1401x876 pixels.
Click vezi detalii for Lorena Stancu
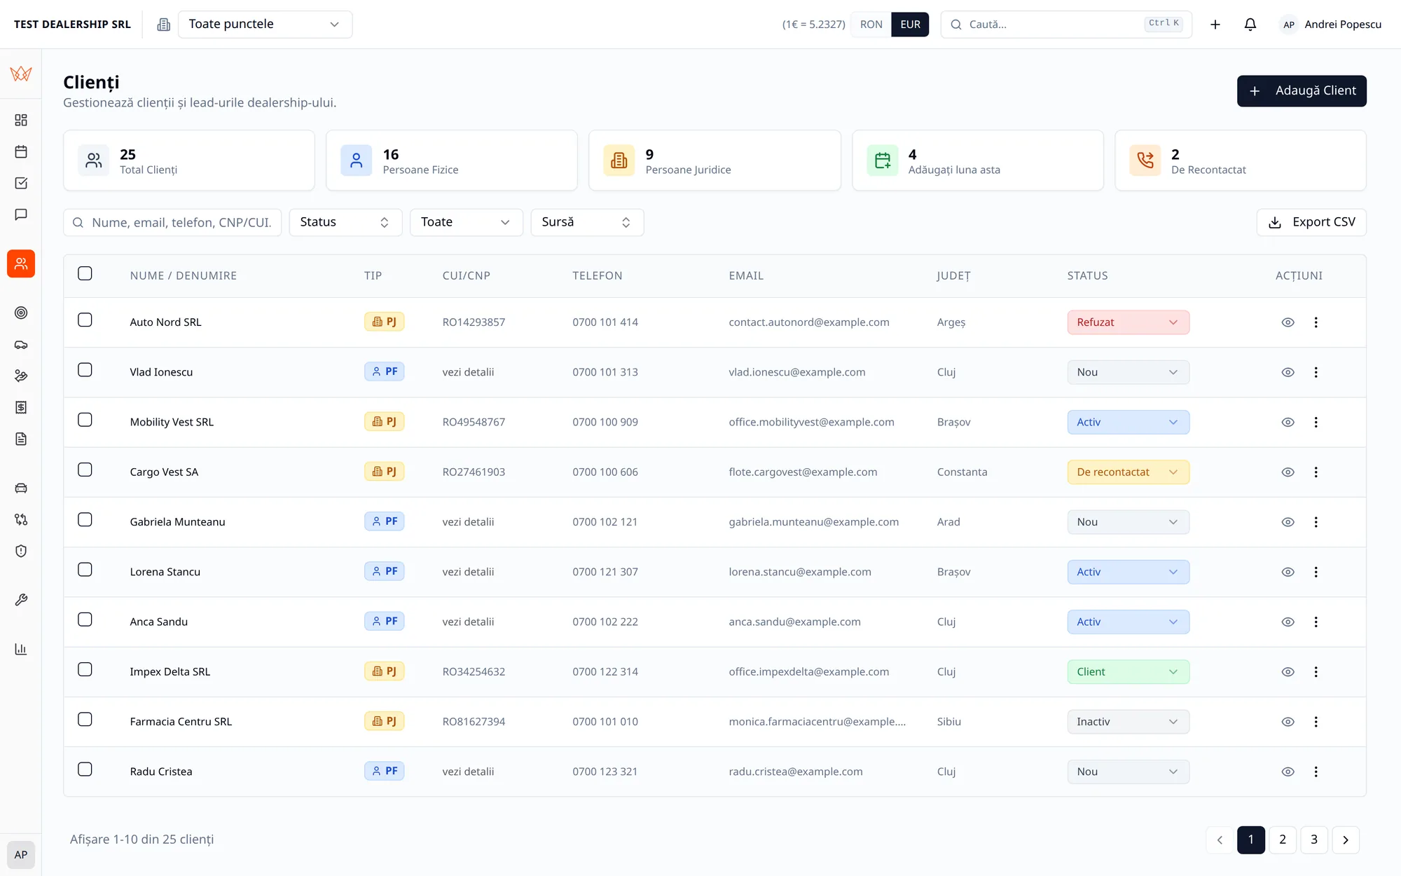point(468,572)
